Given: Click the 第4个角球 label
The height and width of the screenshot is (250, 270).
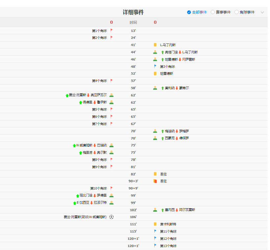Looking at the screenshot, I should [x=100, y=81].
